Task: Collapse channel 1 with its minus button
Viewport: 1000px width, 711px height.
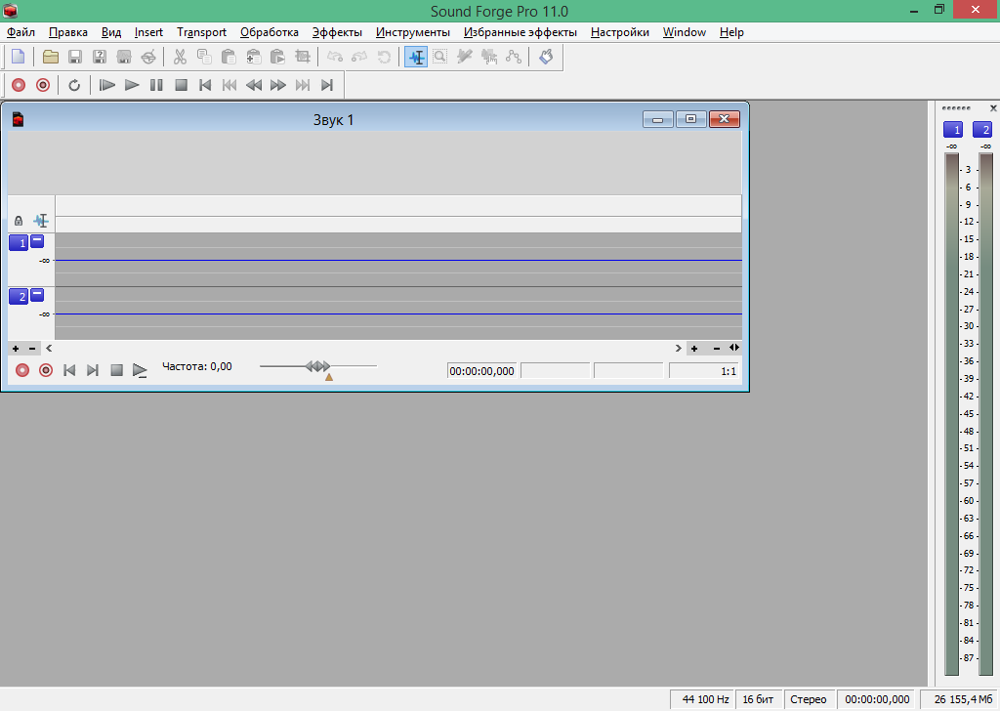Action: pos(37,240)
